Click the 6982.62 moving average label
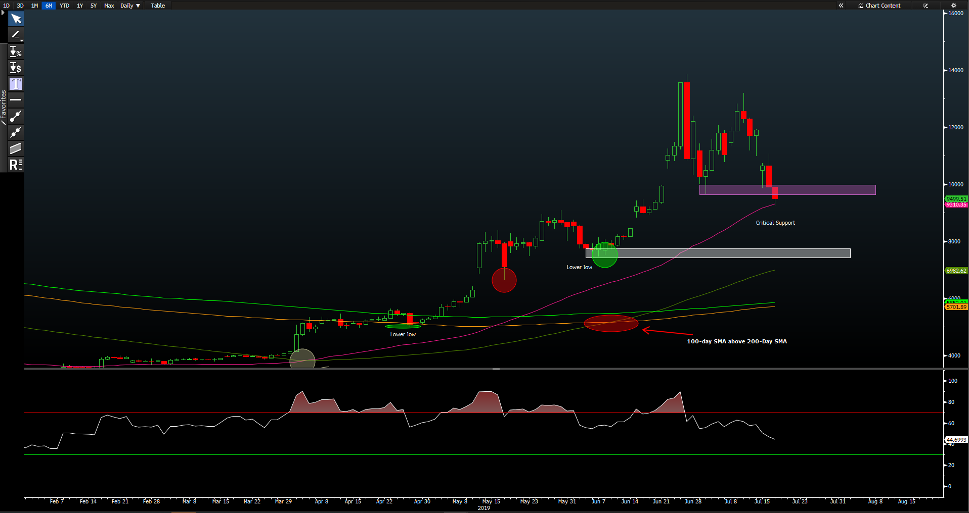The image size is (969, 513). click(956, 271)
